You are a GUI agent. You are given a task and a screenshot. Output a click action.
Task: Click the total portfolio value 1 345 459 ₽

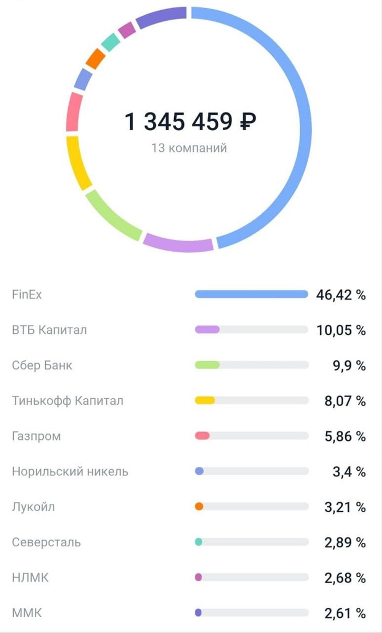[x=190, y=121]
